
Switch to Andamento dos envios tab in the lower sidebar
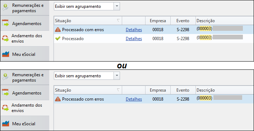pos(25,108)
